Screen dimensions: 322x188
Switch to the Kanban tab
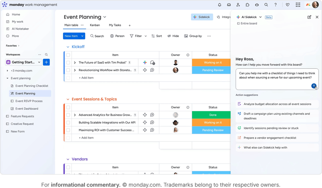(95, 25)
